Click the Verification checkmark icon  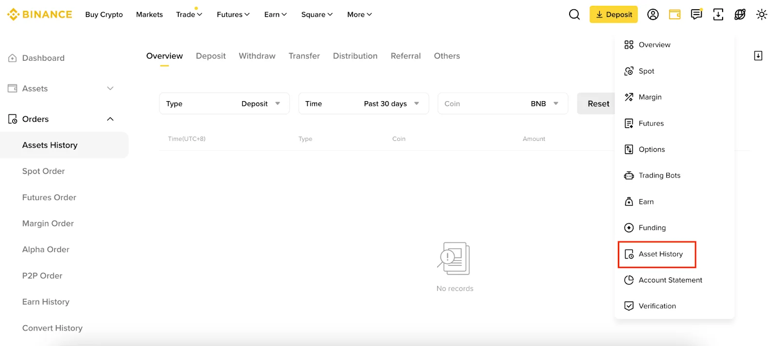(629, 306)
